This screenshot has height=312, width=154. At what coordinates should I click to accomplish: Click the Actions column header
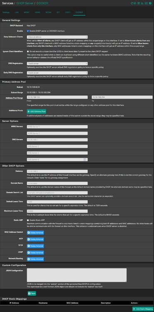134,303
